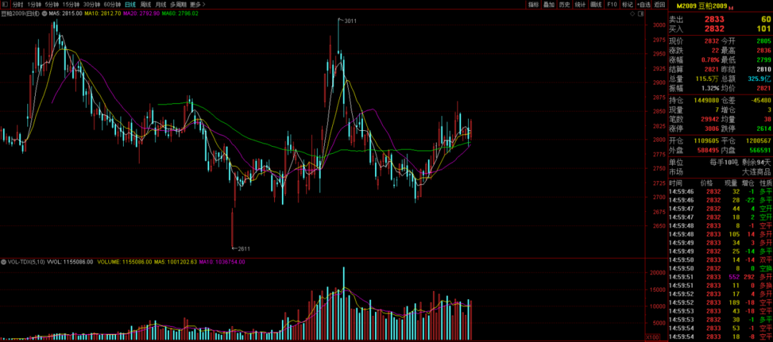
Task: Click the X100 volume scale indicator
Action: point(653,336)
